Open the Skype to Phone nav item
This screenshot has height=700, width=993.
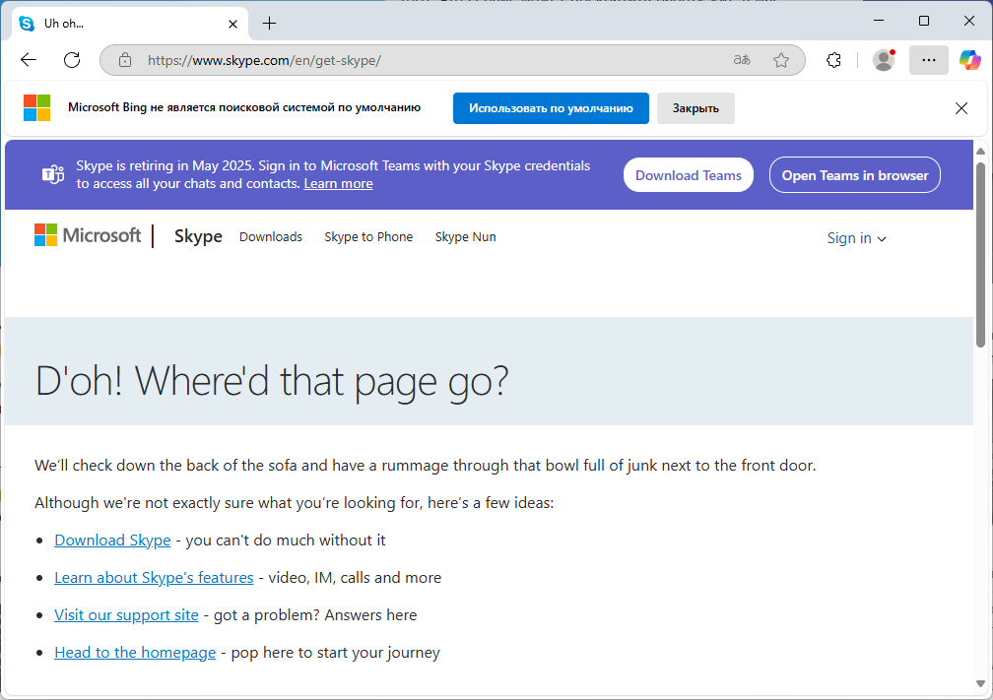[368, 236]
